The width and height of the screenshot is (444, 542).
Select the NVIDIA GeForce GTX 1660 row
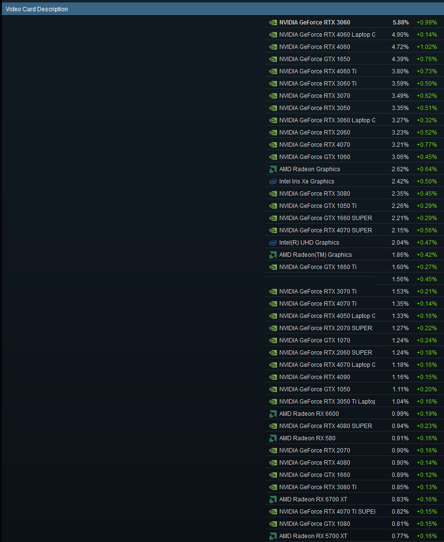tap(355, 475)
